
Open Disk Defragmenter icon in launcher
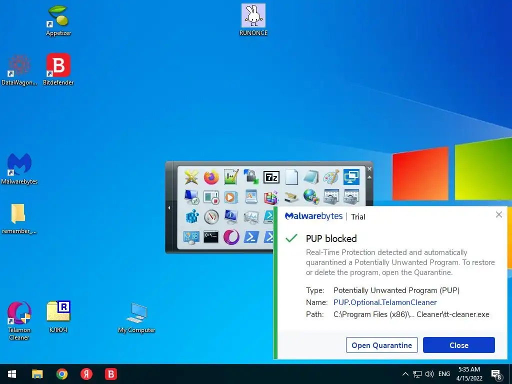tap(271, 197)
